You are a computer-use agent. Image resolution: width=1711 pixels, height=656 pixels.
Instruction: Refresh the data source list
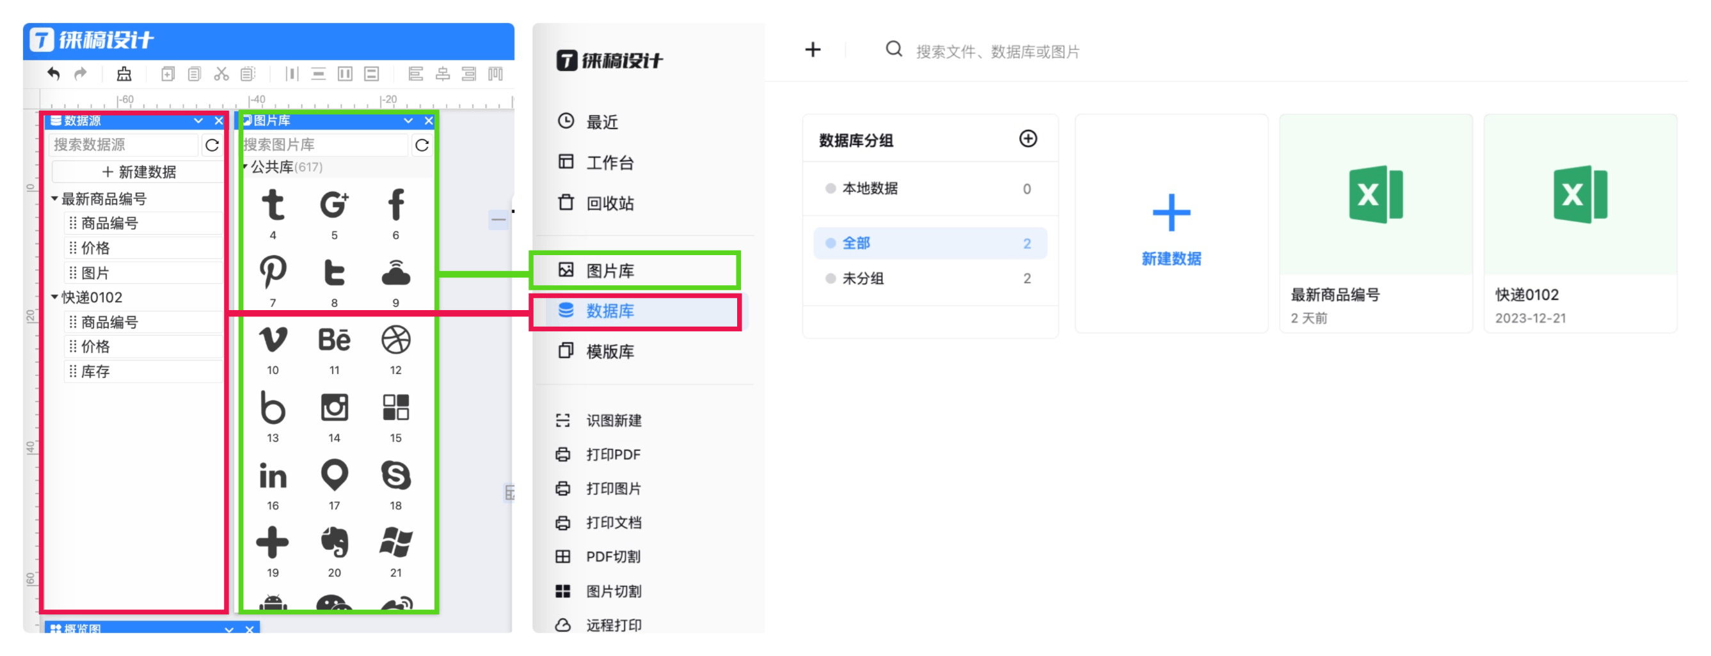[212, 144]
